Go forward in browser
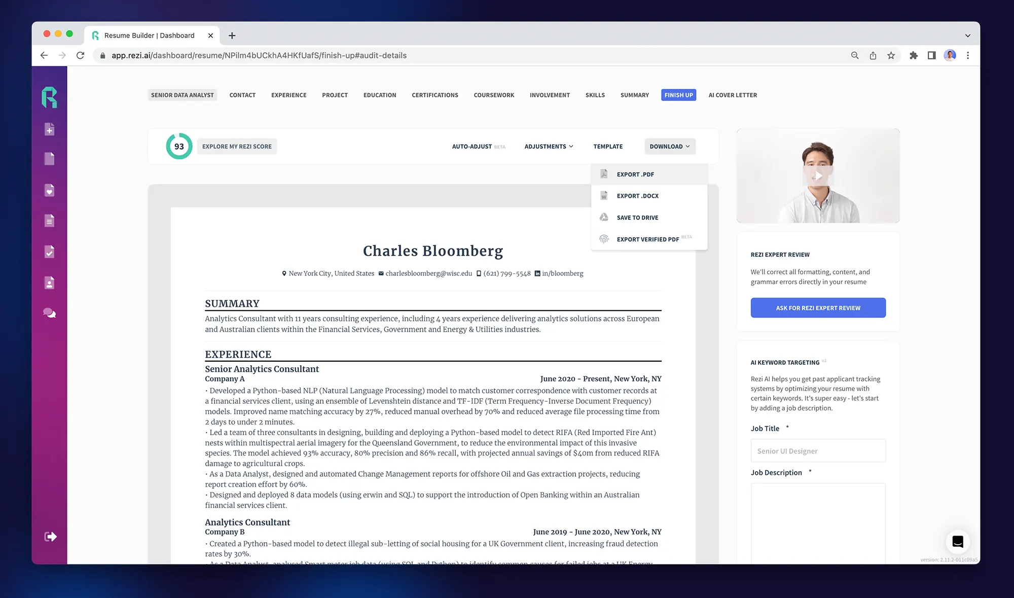This screenshot has height=598, width=1014. tap(62, 55)
